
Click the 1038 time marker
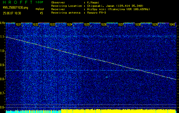click(138, 25)
